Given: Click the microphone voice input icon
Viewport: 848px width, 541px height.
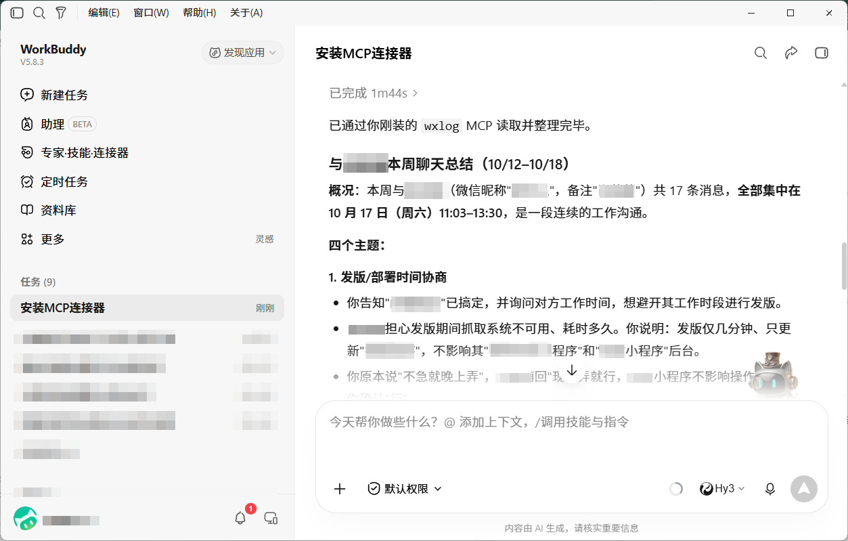Looking at the screenshot, I should 769,489.
